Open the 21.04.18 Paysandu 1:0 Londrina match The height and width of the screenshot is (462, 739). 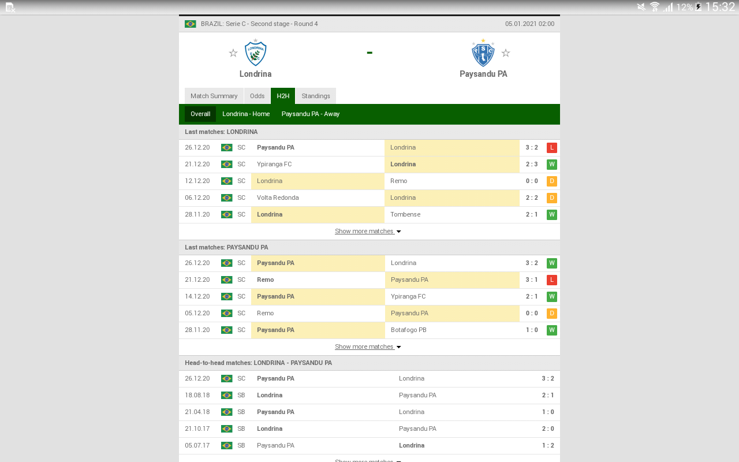(369, 412)
